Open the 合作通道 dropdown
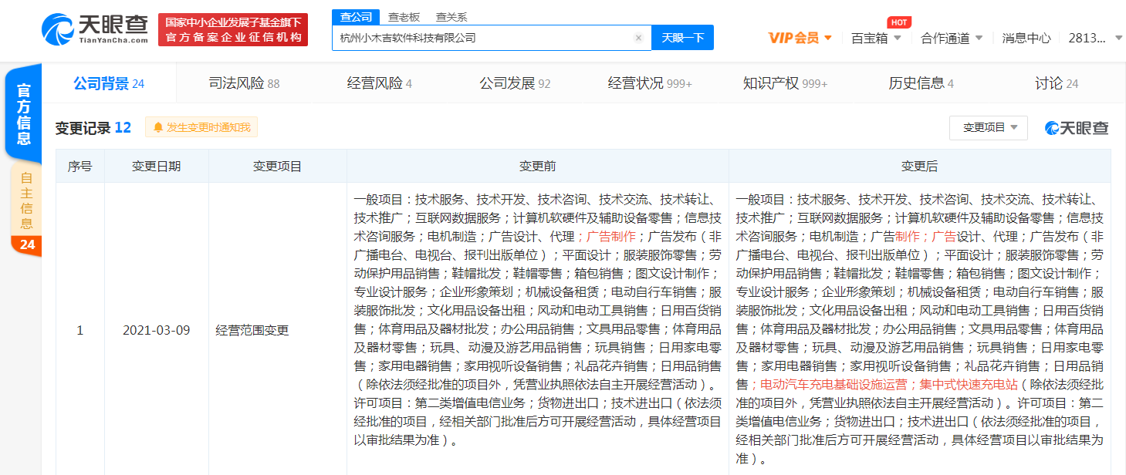Screen dimensions: 1126x475 click(955, 37)
